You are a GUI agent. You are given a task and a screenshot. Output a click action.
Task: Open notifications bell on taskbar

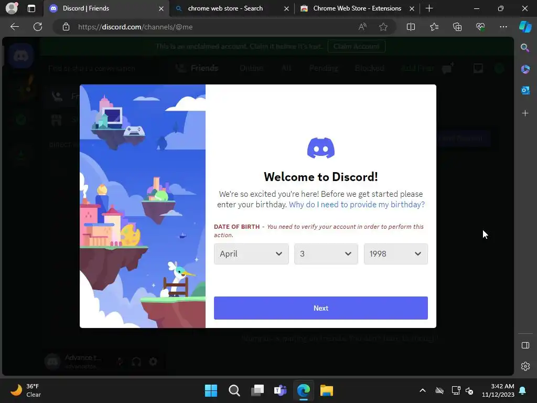[x=523, y=390]
